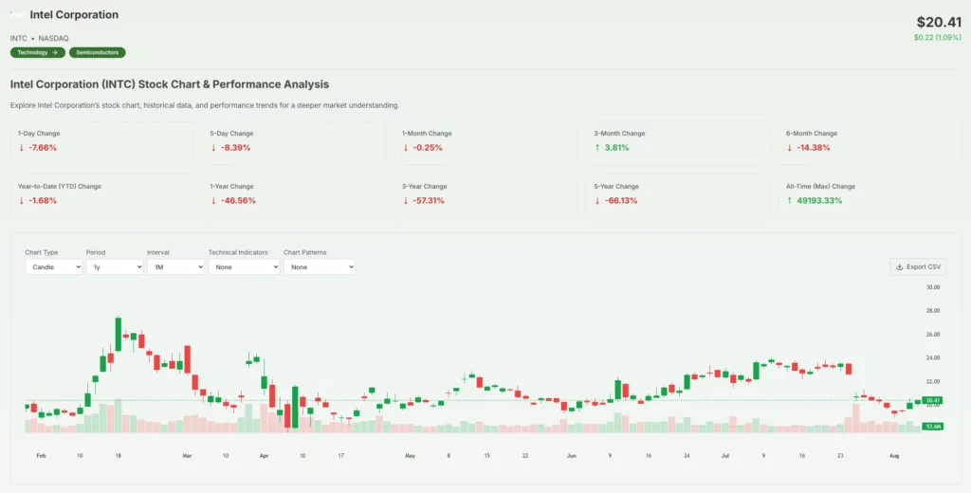The height and width of the screenshot is (493, 971).
Task: Click the Export CSV button
Action: click(x=917, y=267)
